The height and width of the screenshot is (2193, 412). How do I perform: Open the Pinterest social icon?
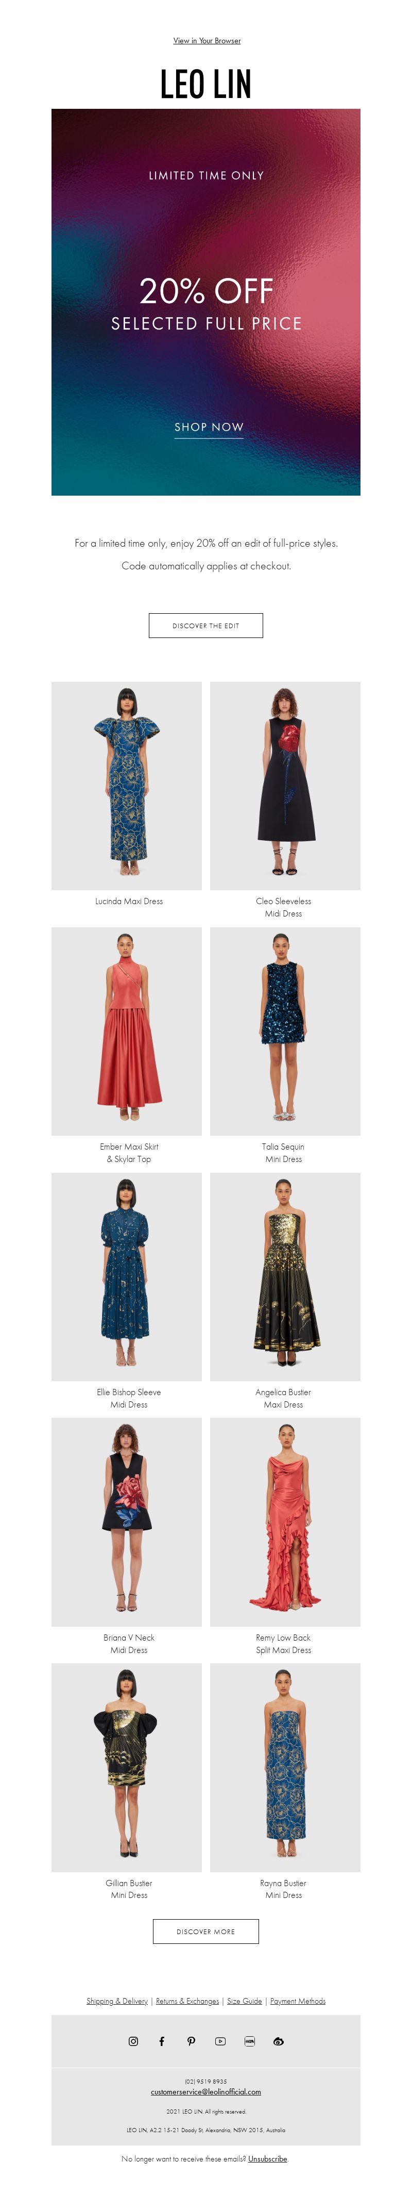click(x=191, y=2041)
